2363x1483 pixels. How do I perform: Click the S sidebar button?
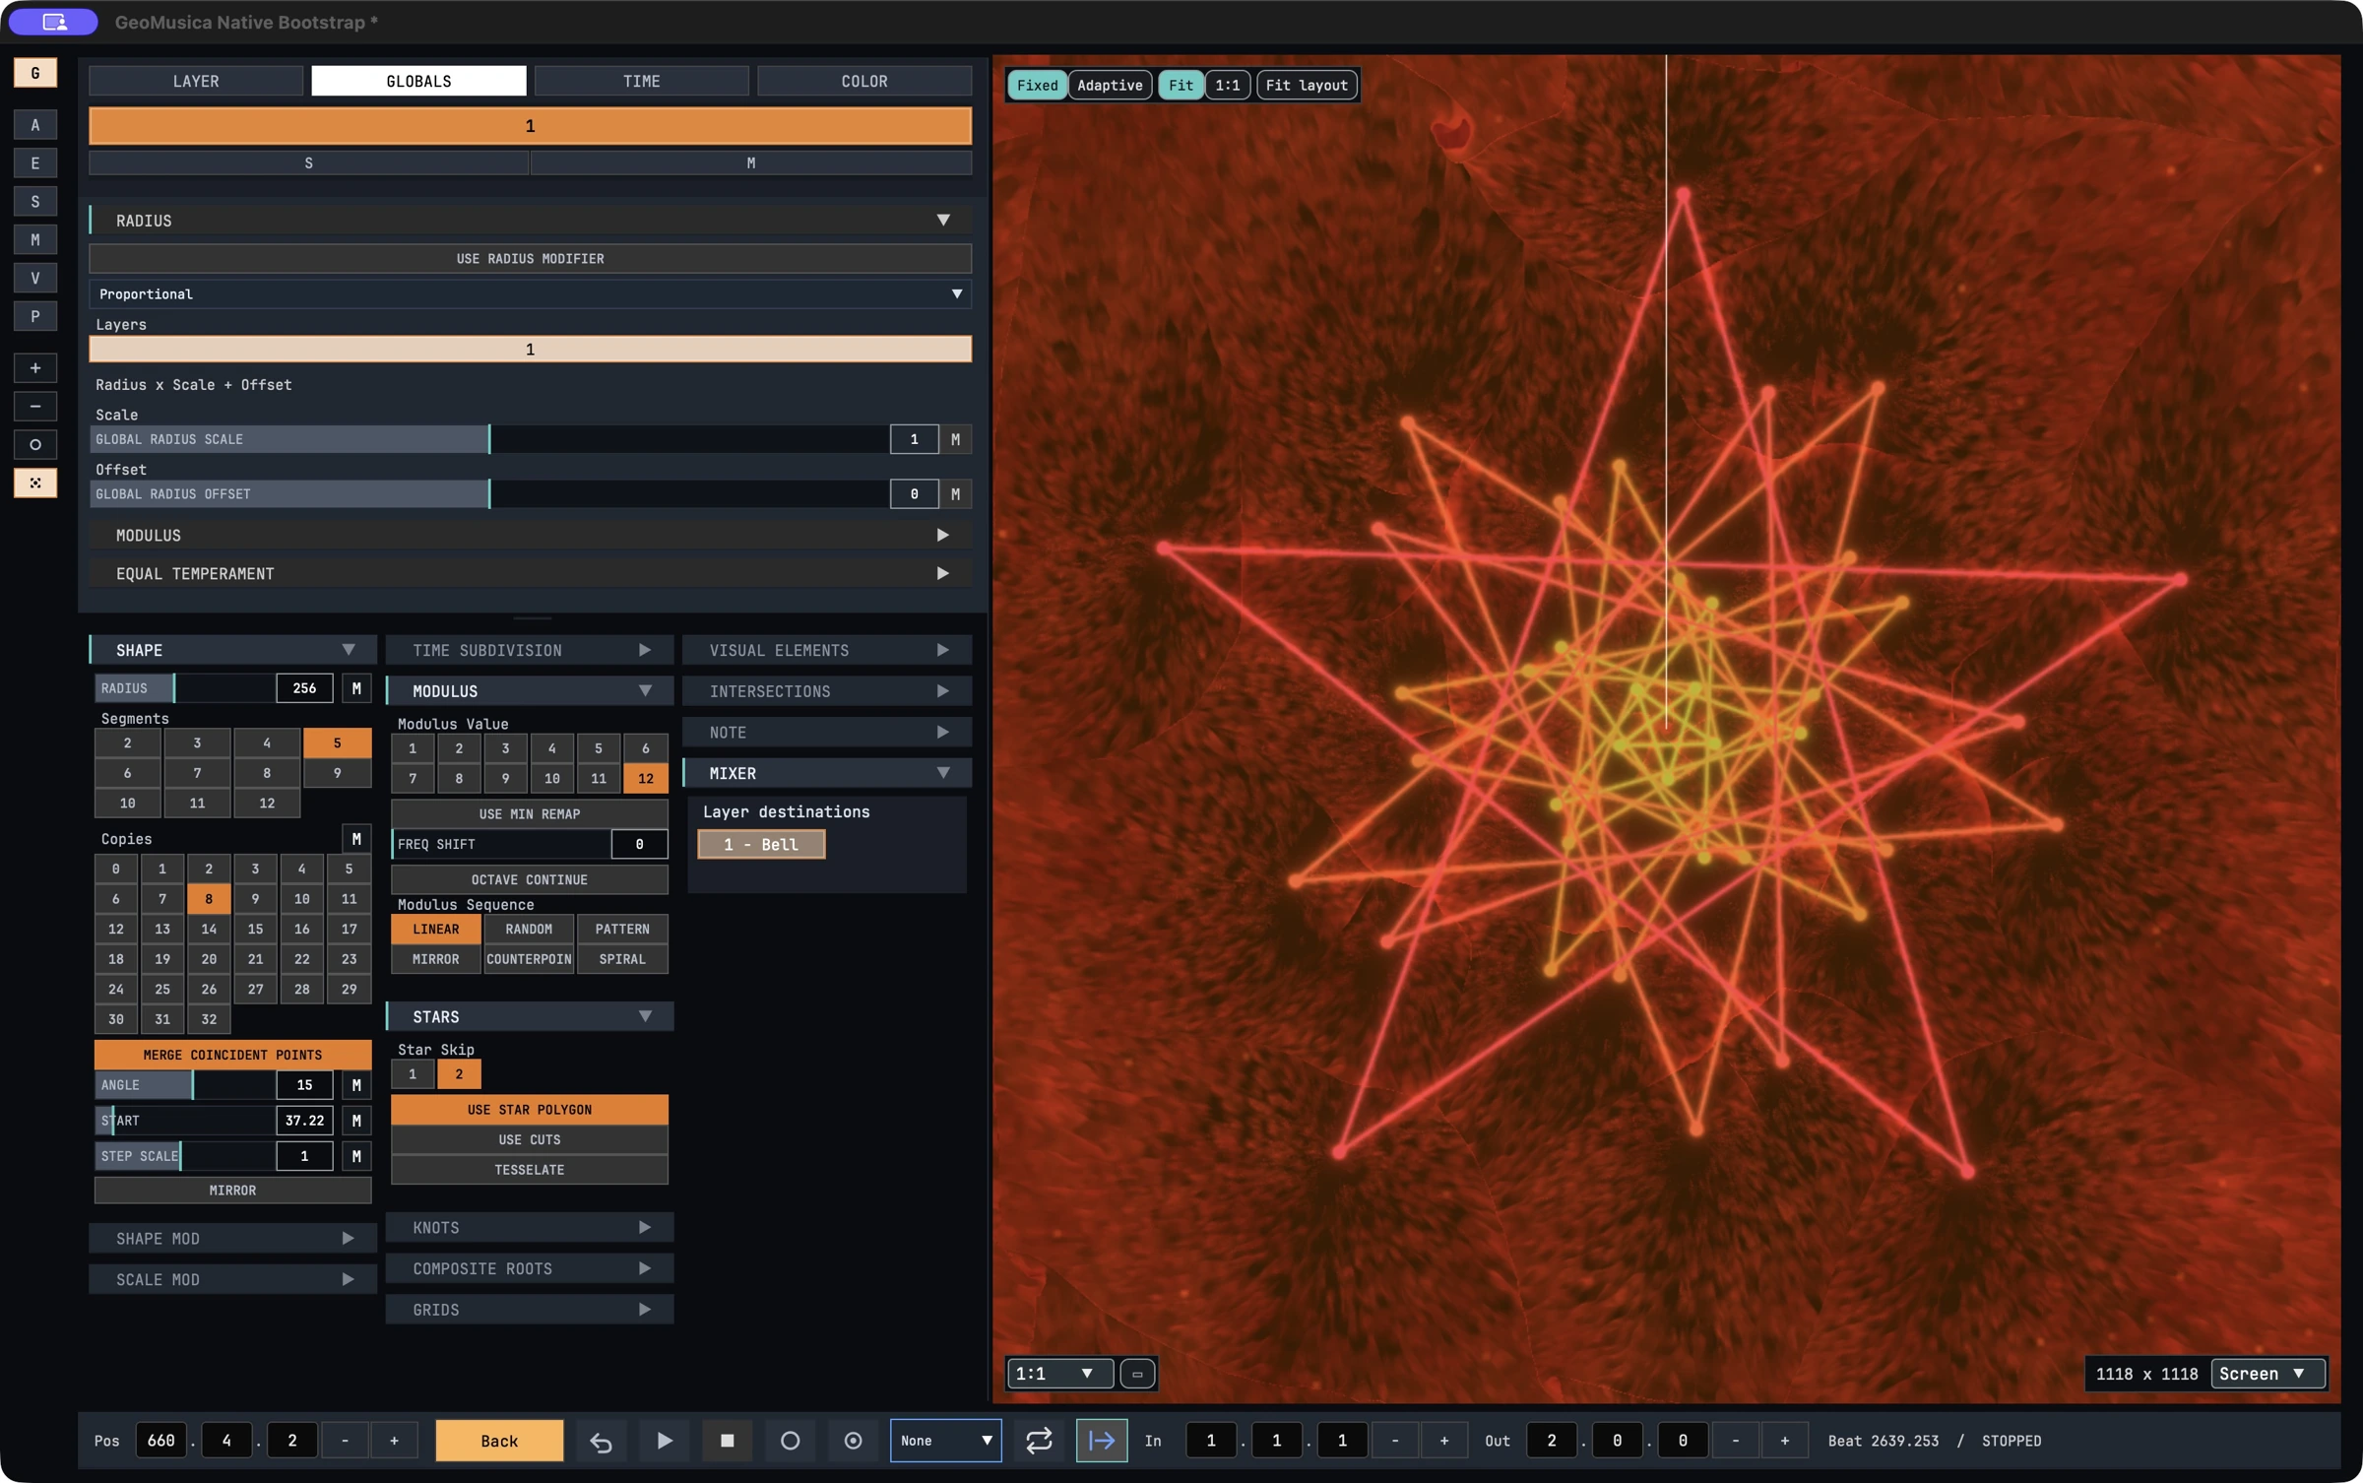click(x=35, y=202)
